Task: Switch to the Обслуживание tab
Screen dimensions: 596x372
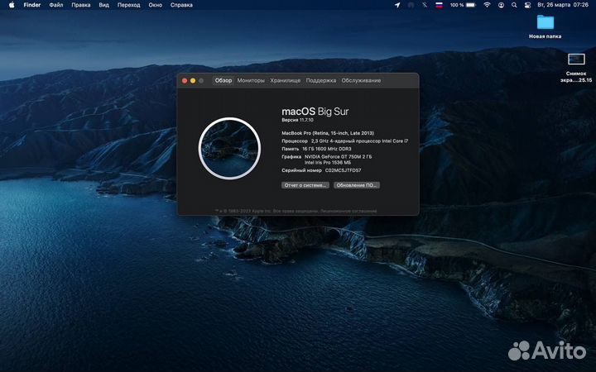Action: tap(361, 80)
